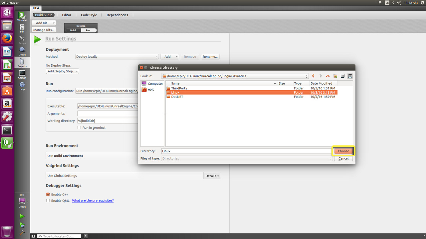Image resolution: width=426 pixels, height=239 pixels.
Task: Uncheck Enable C++ debugger option
Action: click(48, 195)
